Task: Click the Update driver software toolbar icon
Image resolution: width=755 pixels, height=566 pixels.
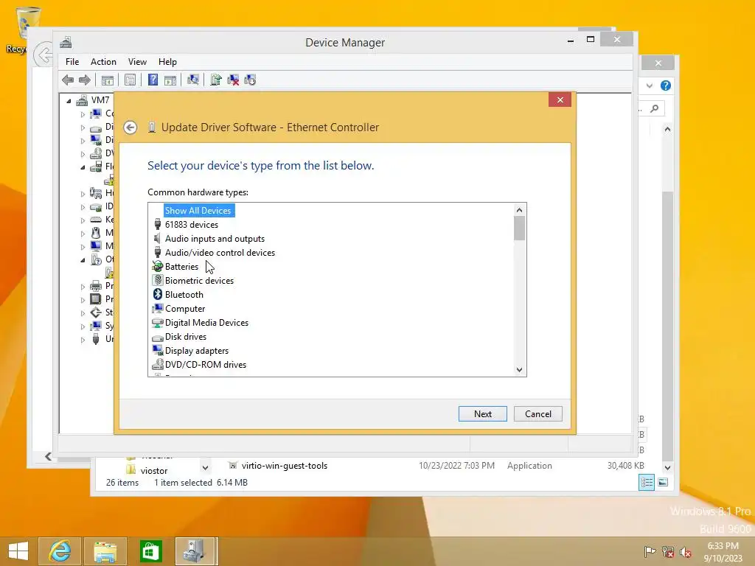Action: click(216, 80)
